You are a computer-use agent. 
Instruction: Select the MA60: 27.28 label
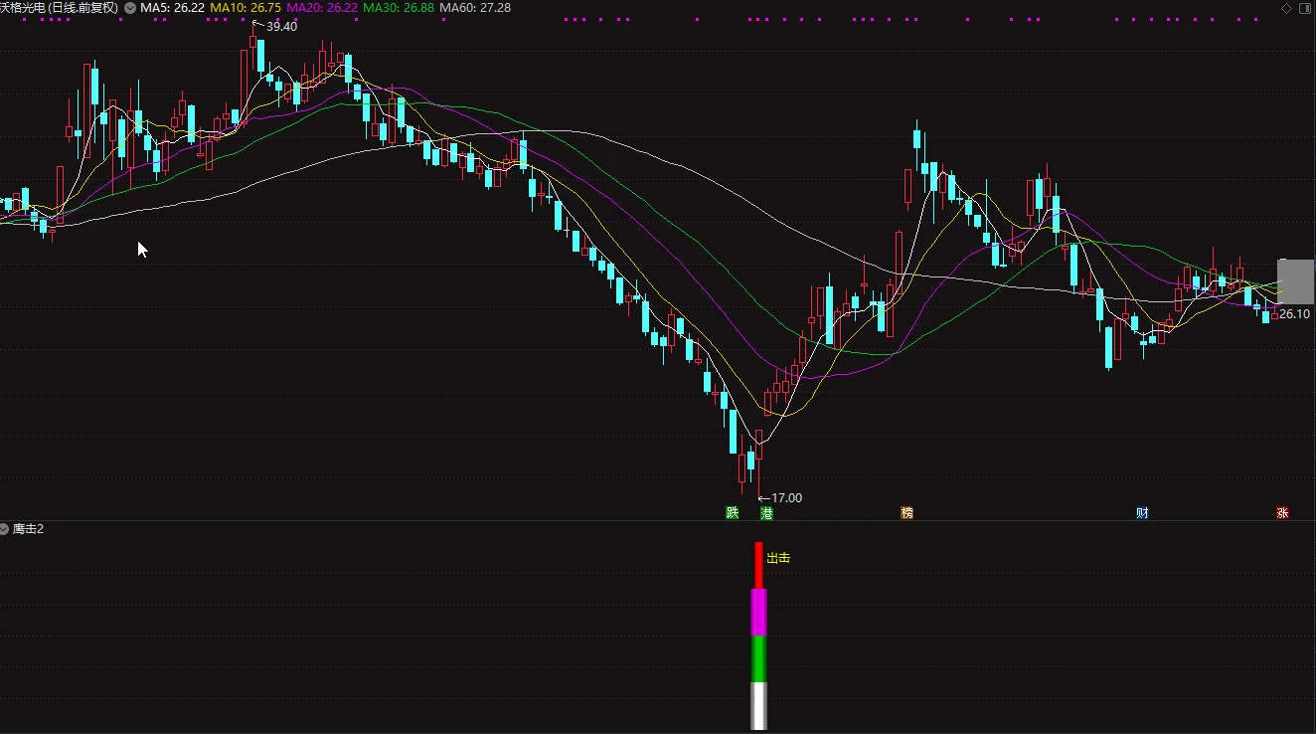tap(475, 8)
